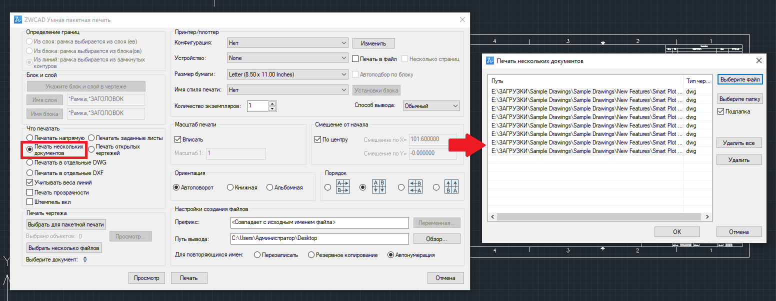Click 'Отмена' in multiple documents dialog
The width and height of the screenshot is (776, 301).
[x=739, y=232]
